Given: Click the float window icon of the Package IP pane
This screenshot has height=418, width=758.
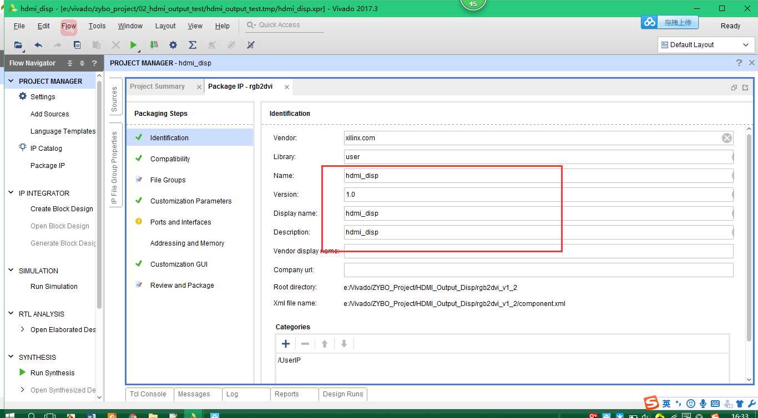Looking at the screenshot, I should point(745,87).
